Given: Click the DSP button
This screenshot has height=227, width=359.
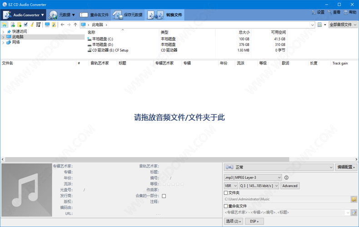Looking at the screenshot, I should pyautogui.click(x=254, y=221).
